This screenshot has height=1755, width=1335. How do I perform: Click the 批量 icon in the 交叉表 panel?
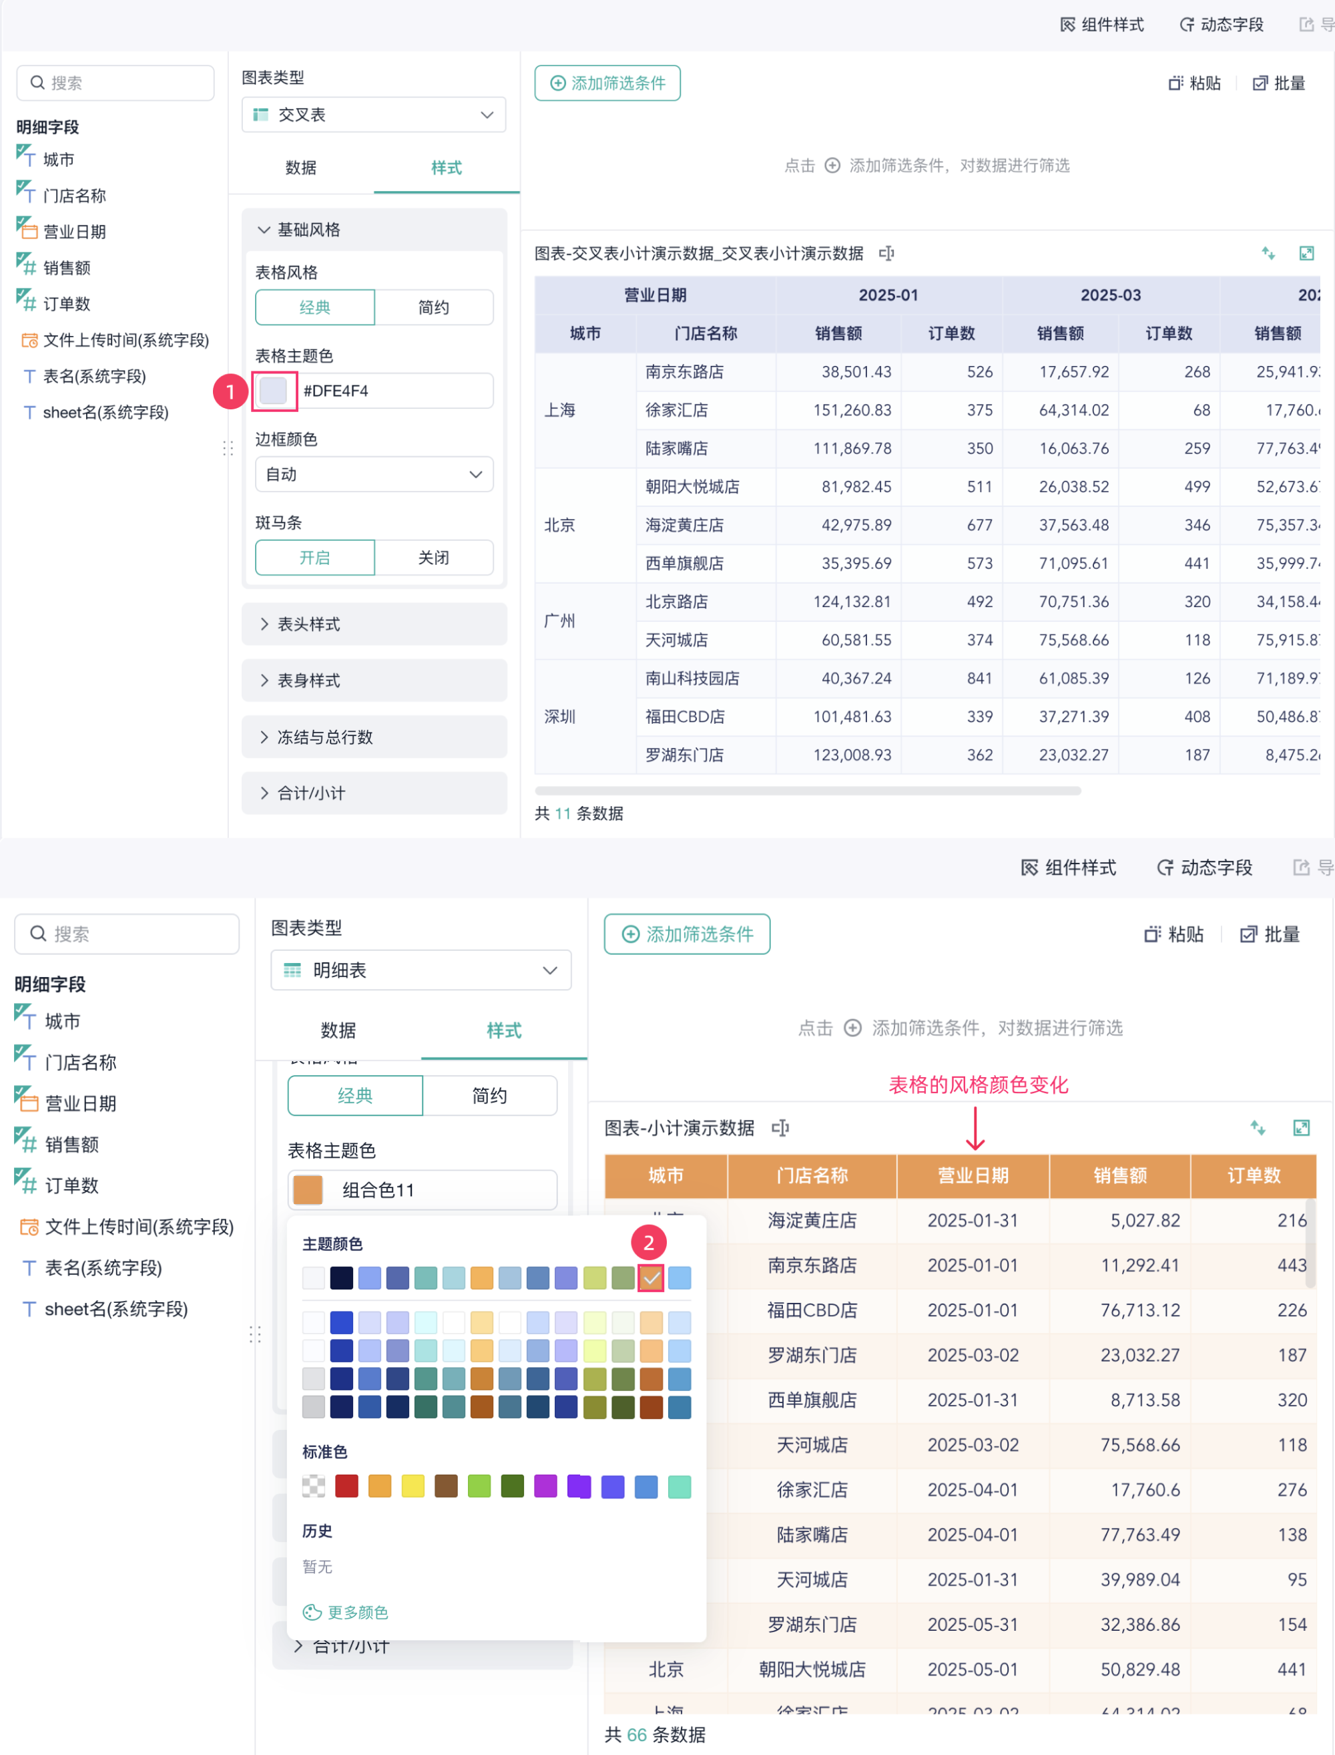click(1260, 83)
